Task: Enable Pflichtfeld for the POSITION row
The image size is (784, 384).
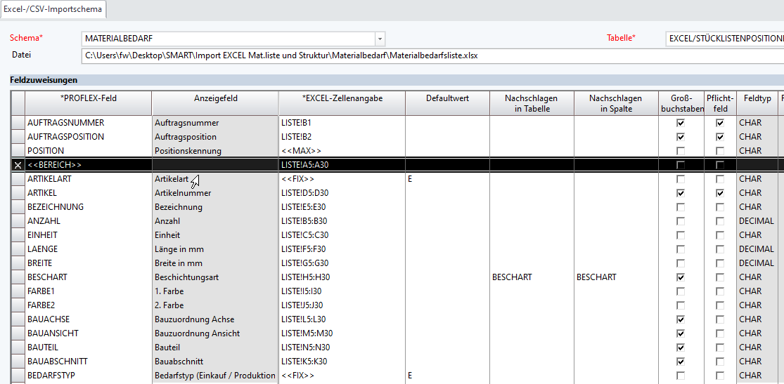Action: pyautogui.click(x=720, y=151)
